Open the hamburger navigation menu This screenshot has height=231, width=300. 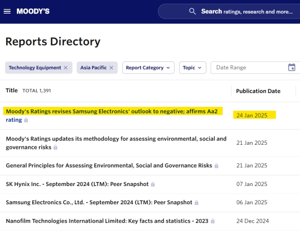(7, 11)
